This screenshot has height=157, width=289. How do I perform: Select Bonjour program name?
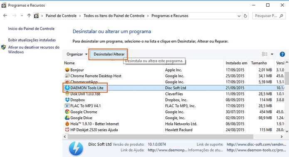77,70
